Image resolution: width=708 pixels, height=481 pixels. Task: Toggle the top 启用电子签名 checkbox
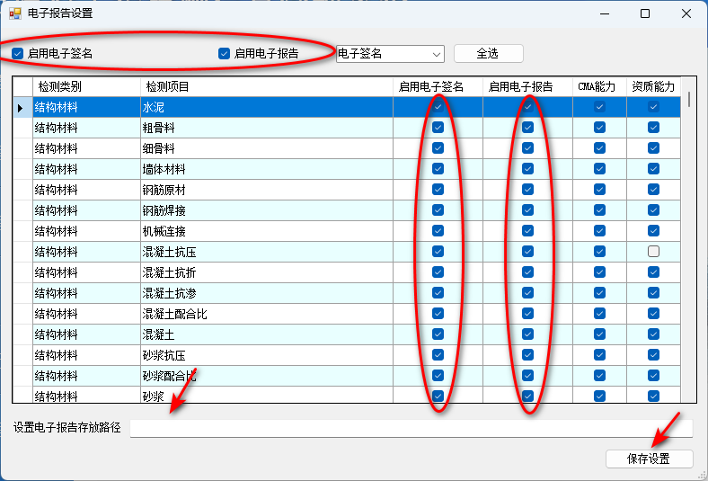point(18,54)
